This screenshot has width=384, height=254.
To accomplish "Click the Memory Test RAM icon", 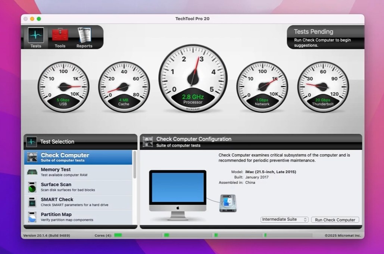I will [x=32, y=172].
